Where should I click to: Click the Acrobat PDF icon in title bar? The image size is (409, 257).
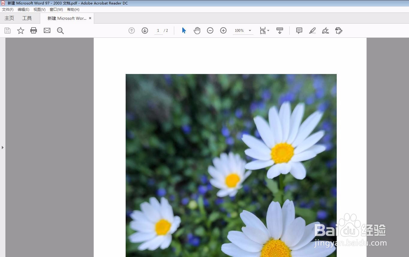3,3
